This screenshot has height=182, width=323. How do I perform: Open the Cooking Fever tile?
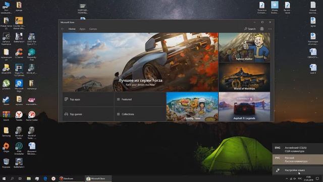(x=192, y=107)
